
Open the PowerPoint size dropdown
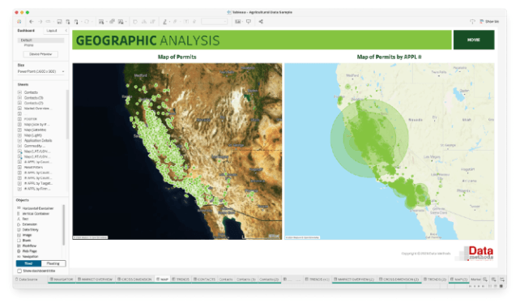pyautogui.click(x=40, y=71)
